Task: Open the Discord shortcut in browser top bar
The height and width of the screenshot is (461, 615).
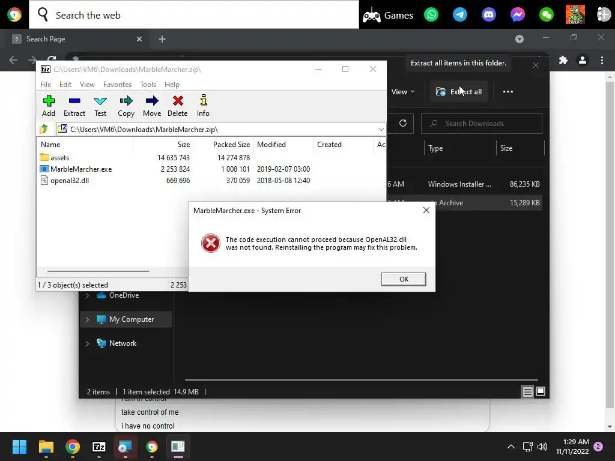Action: [x=489, y=15]
